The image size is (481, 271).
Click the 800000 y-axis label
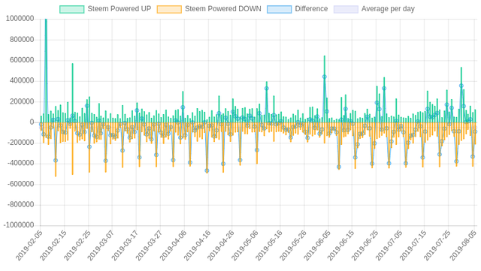click(22, 40)
